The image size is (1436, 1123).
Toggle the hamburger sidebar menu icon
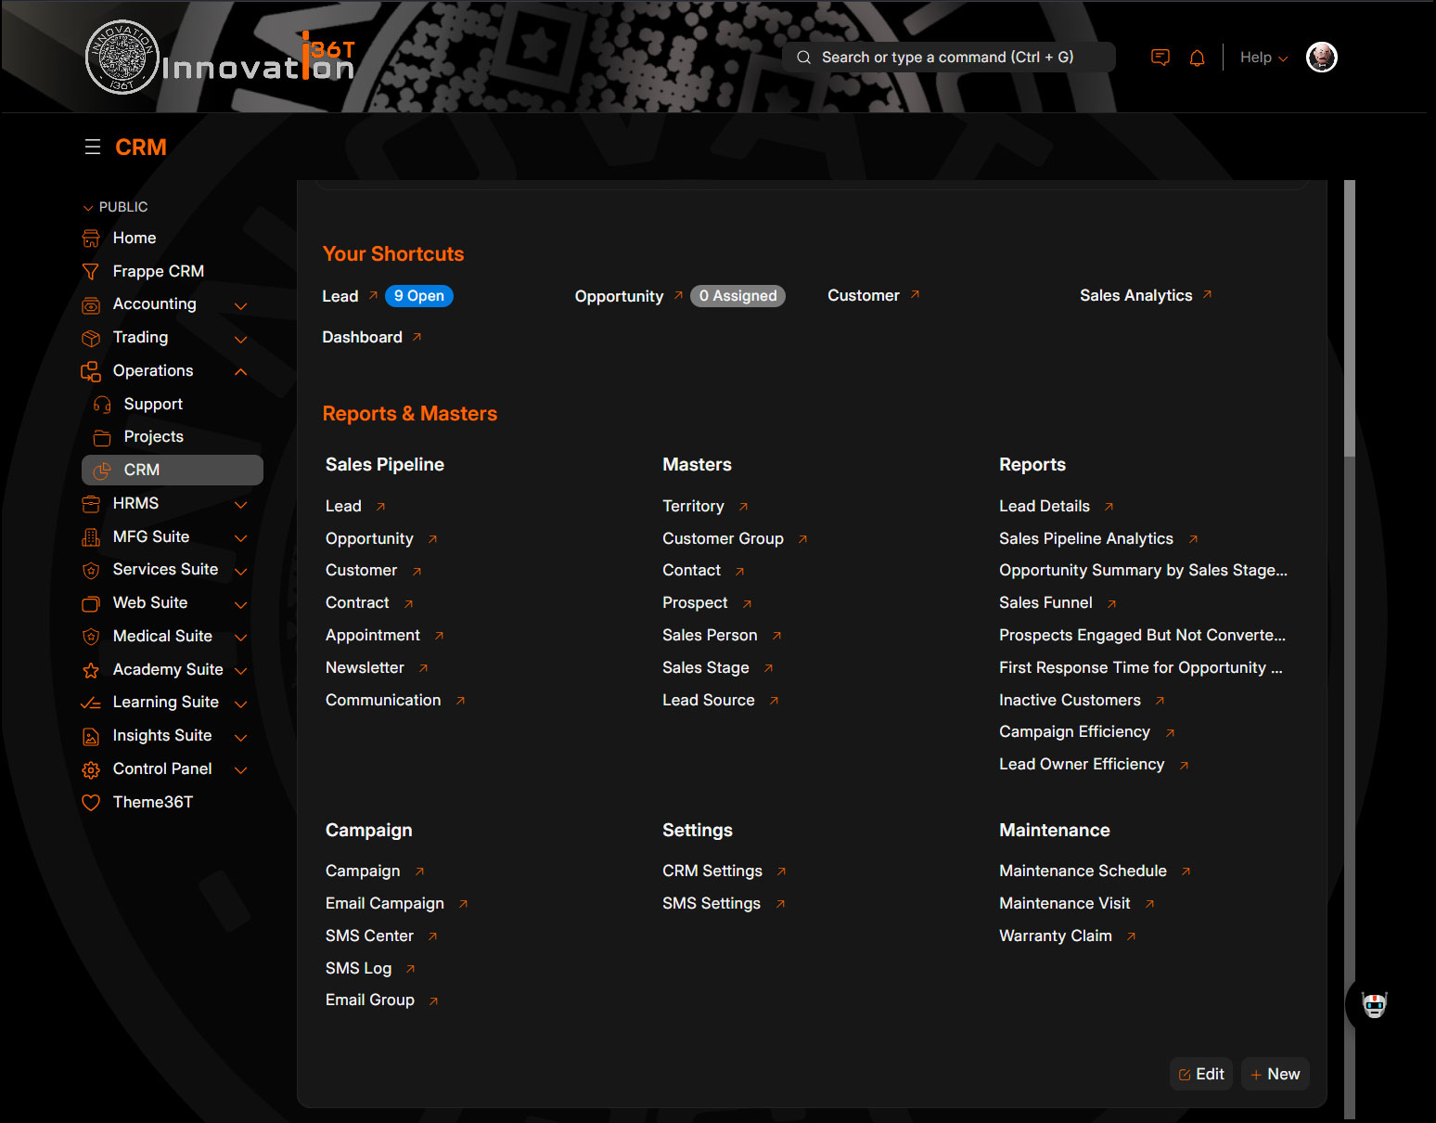coord(93,148)
